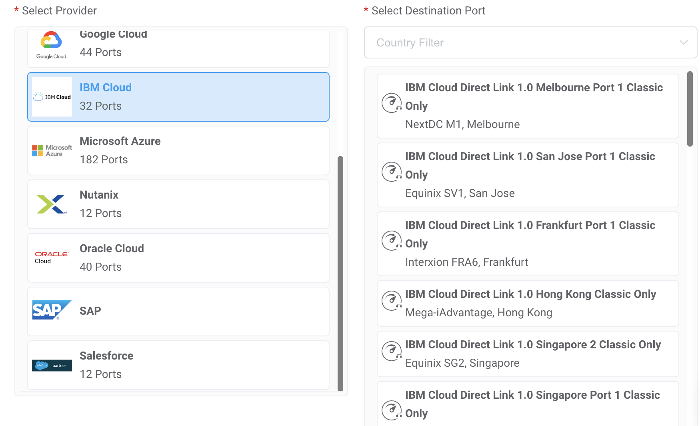This screenshot has height=426, width=700.
Task: Select the Direct Link 1.0 Singapore Port 1 destination
Action: tap(528, 404)
